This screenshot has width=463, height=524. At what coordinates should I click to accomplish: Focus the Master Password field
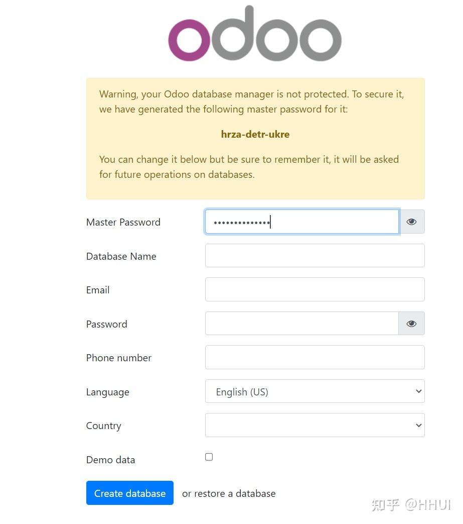[302, 222]
